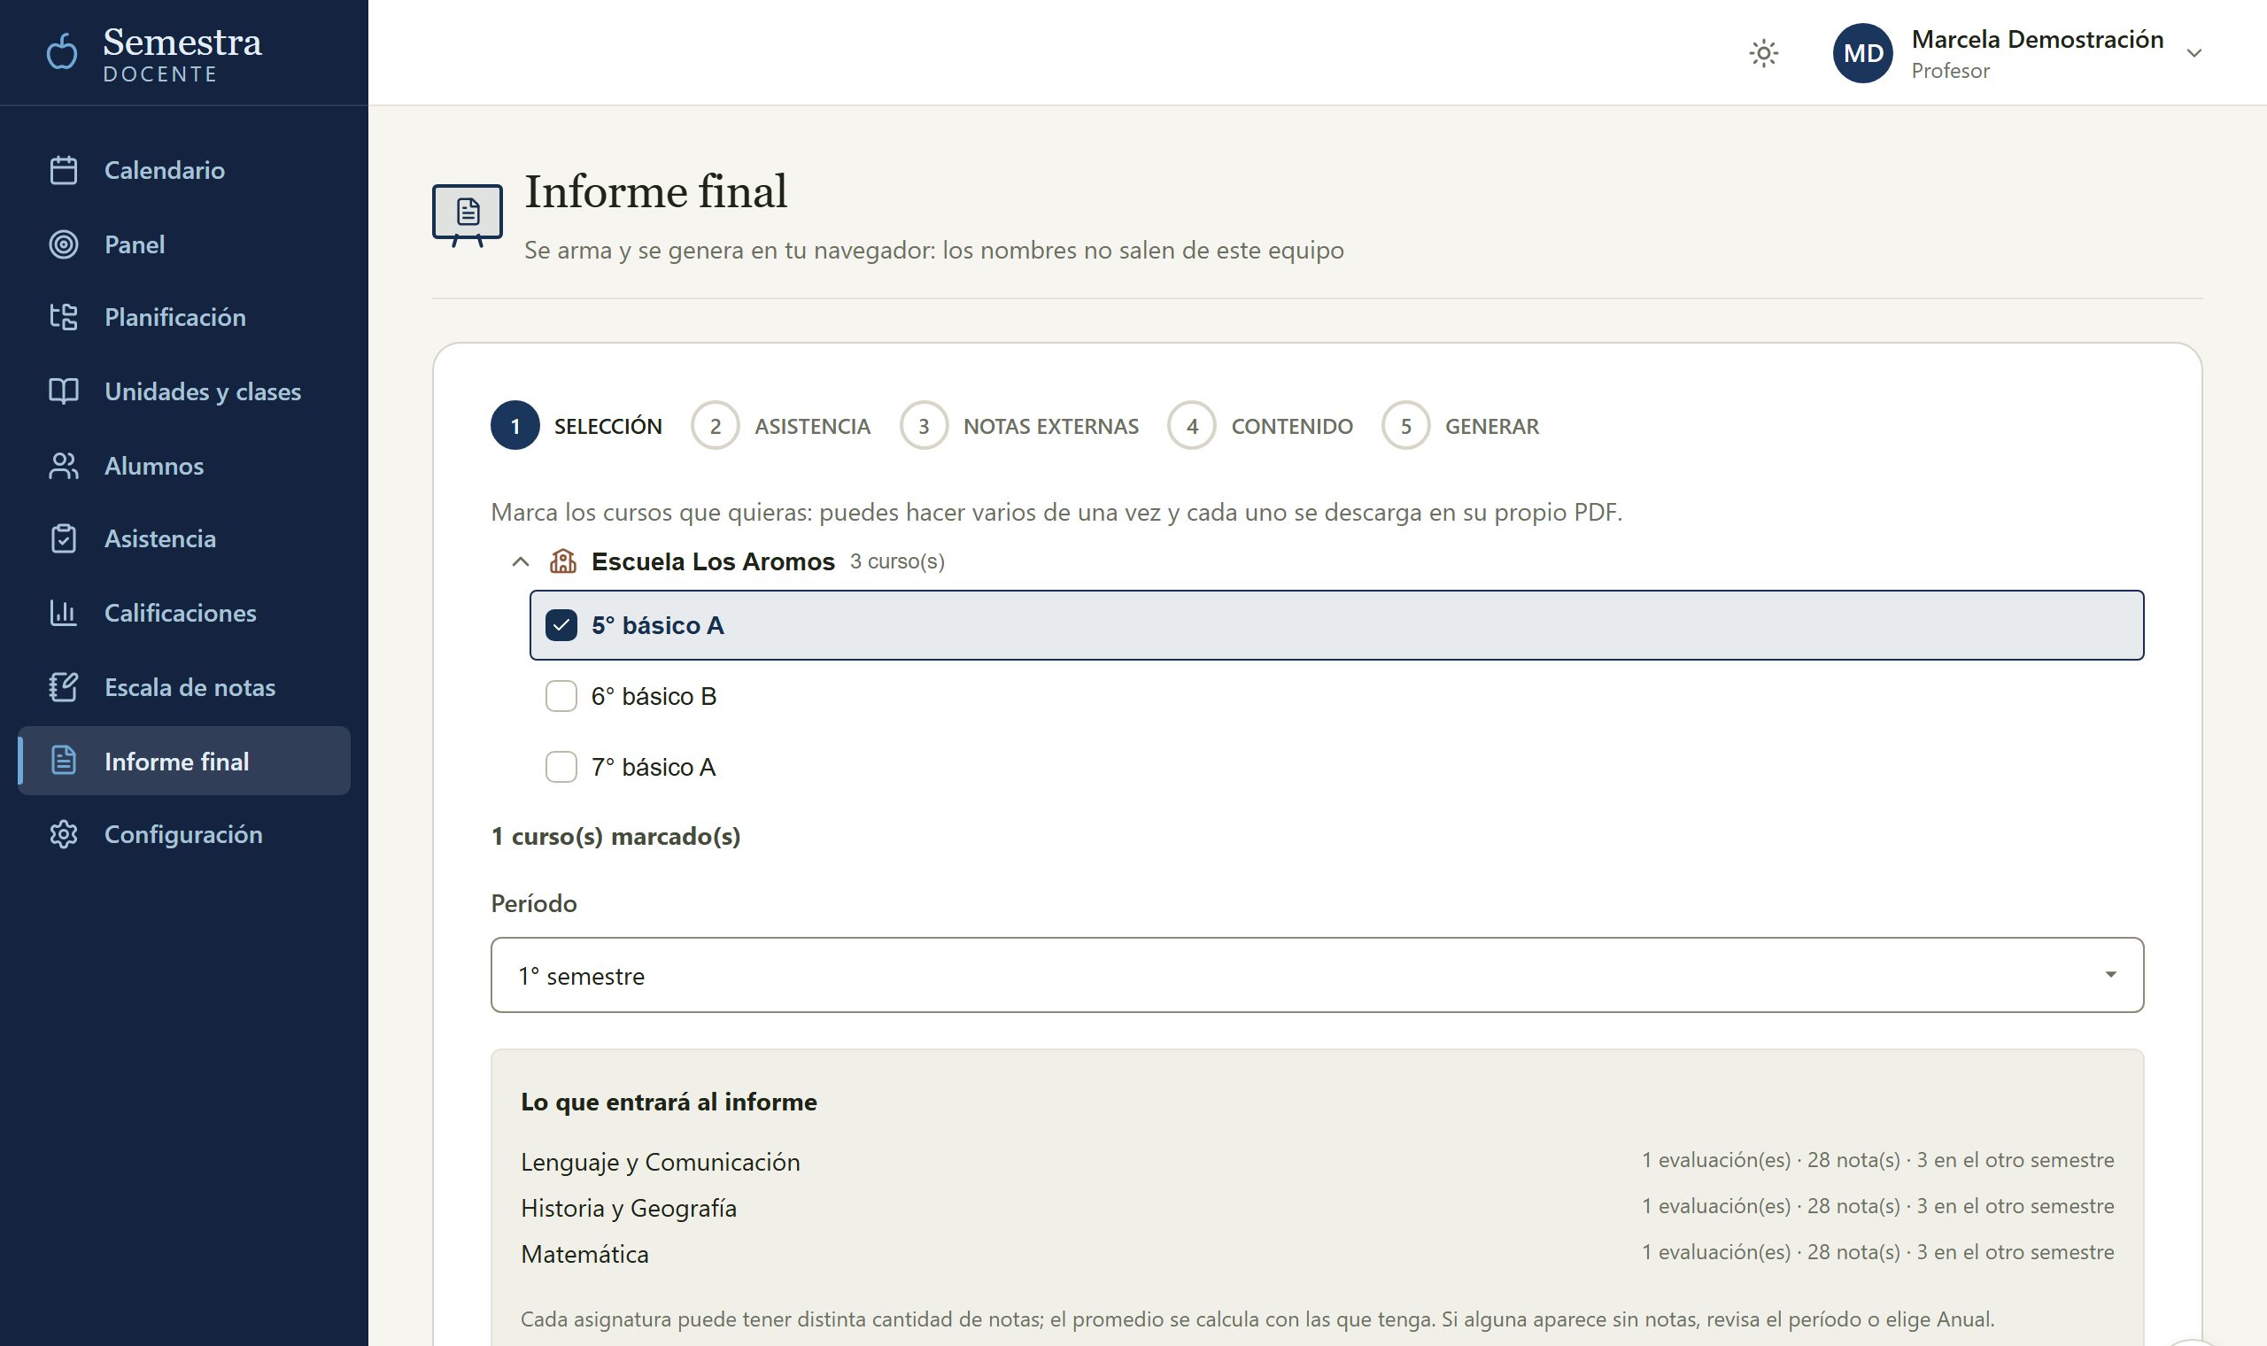Check the 6° básico B checkbox

point(561,696)
